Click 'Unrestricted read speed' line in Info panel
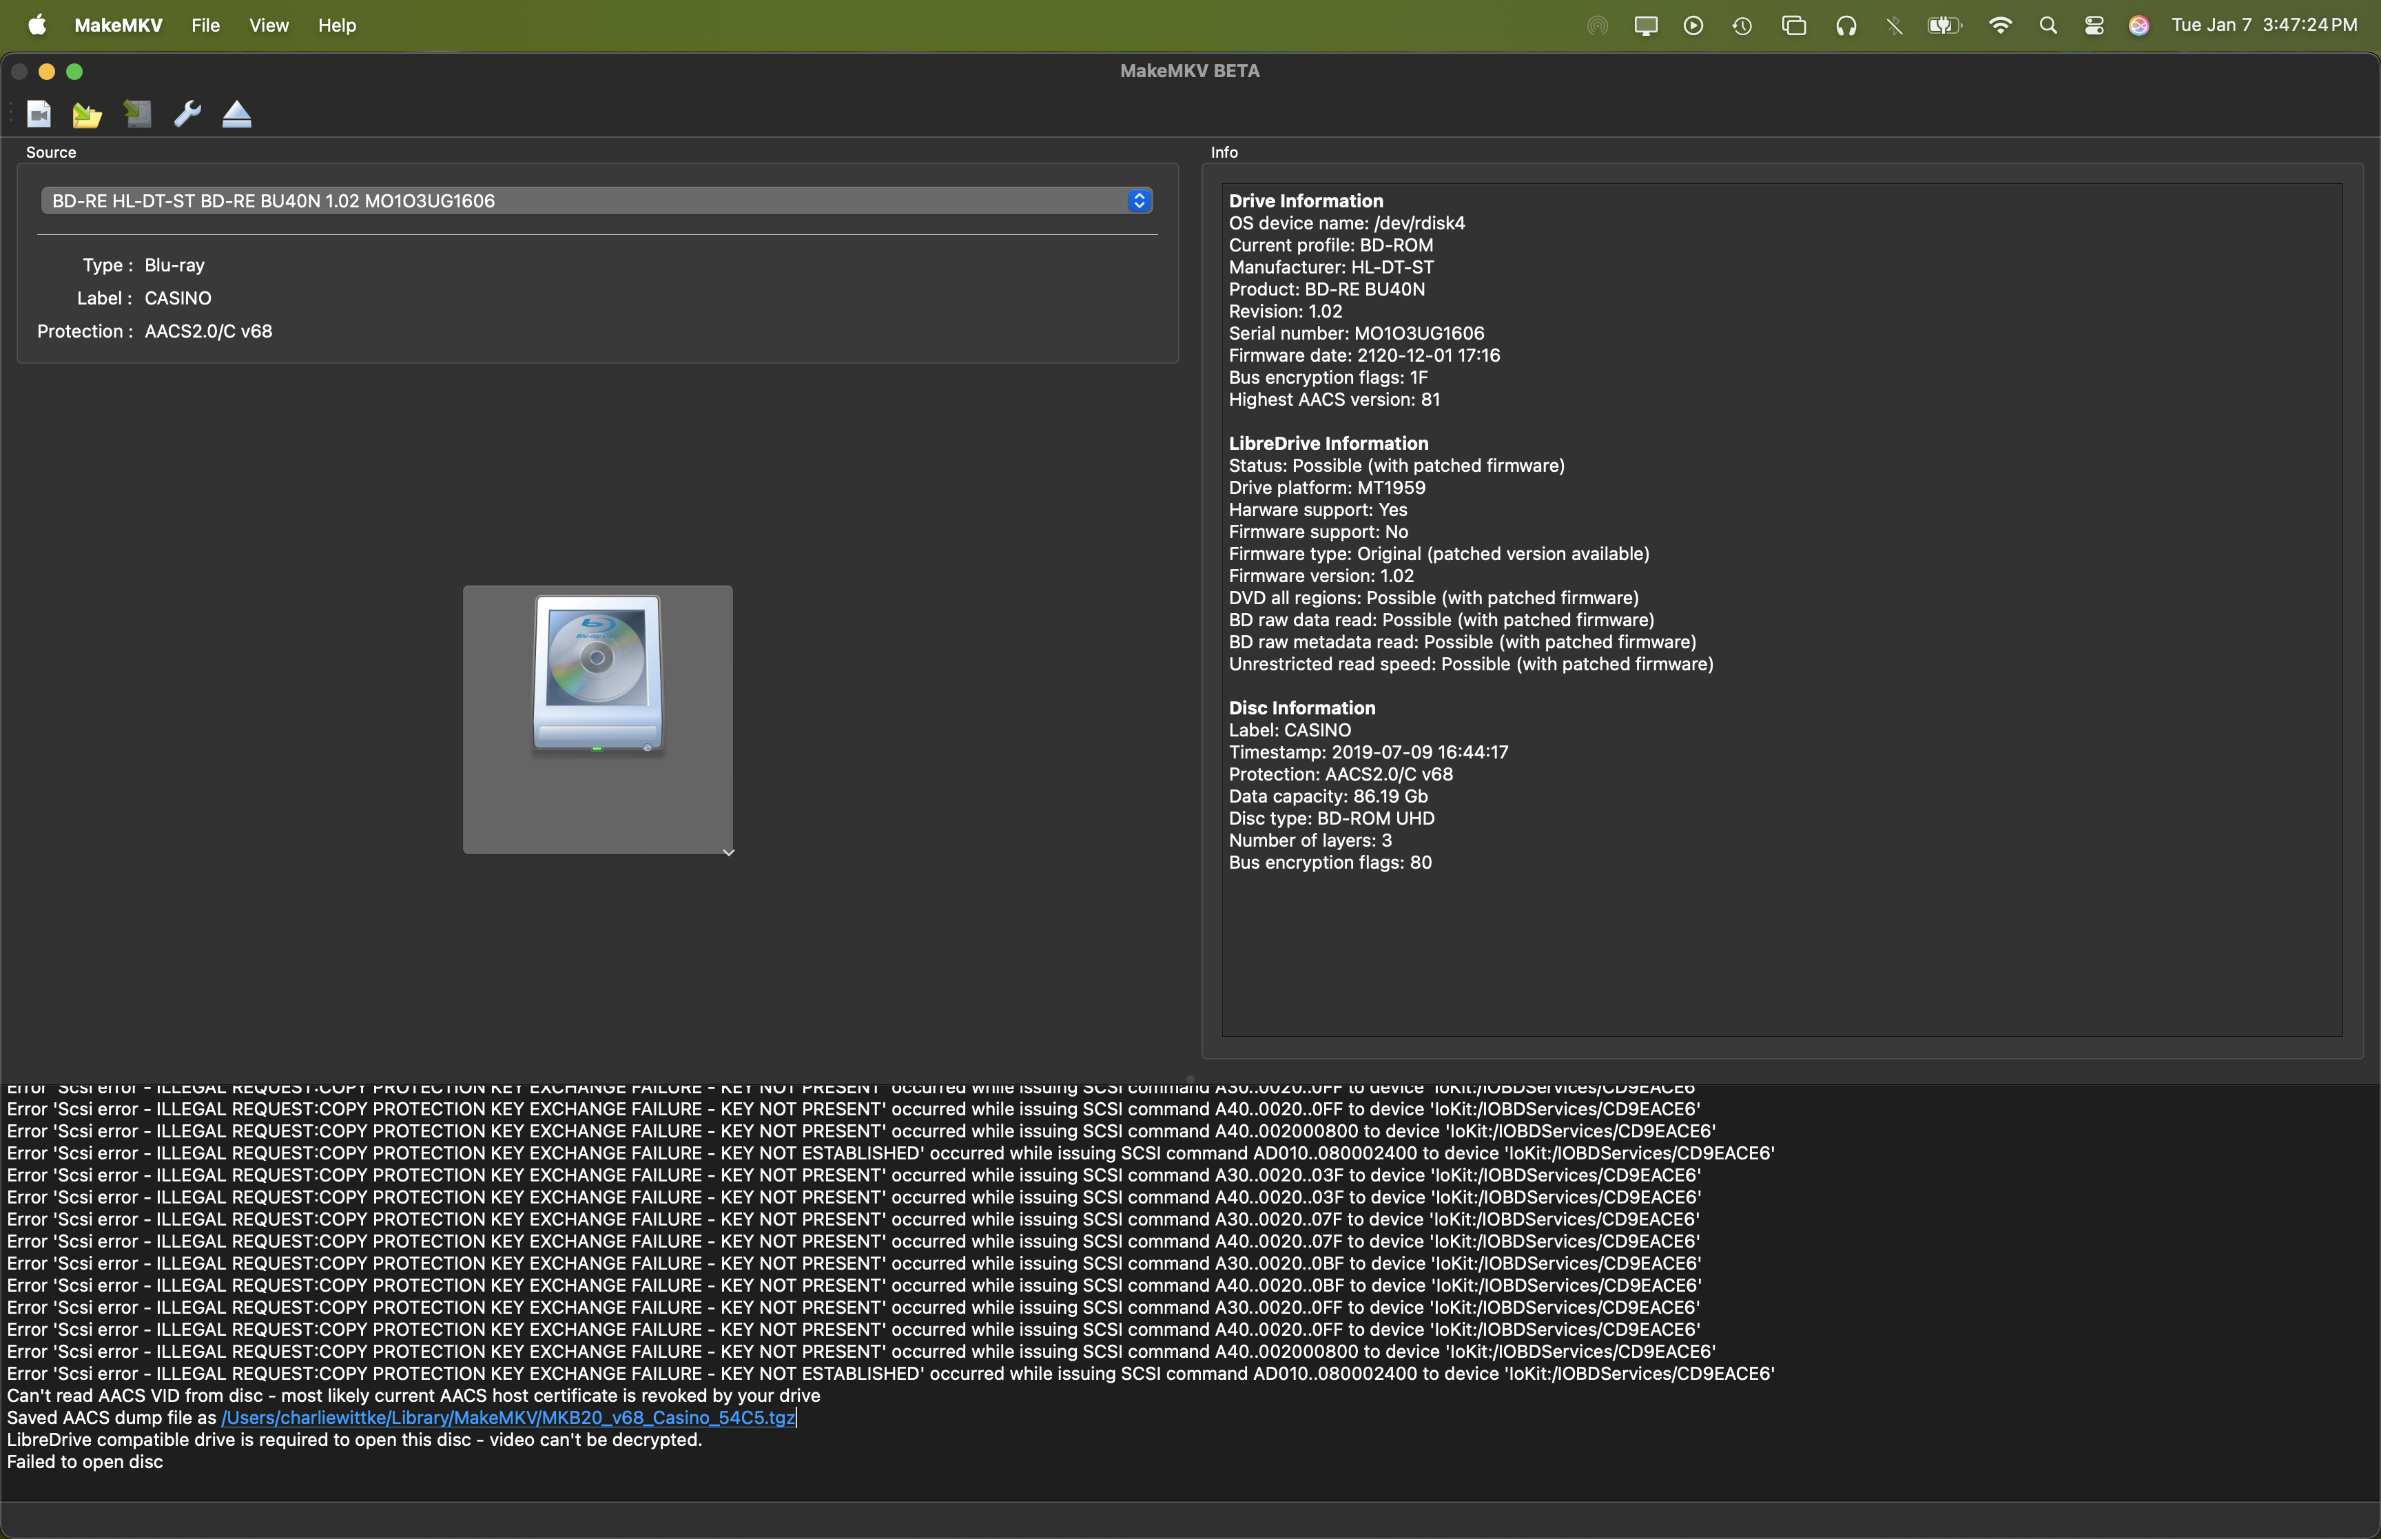Image resolution: width=2381 pixels, height=1539 pixels. coord(1471,663)
